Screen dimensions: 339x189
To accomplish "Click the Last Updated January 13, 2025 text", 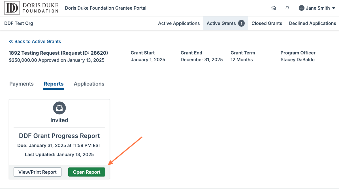I will [x=59, y=155].
